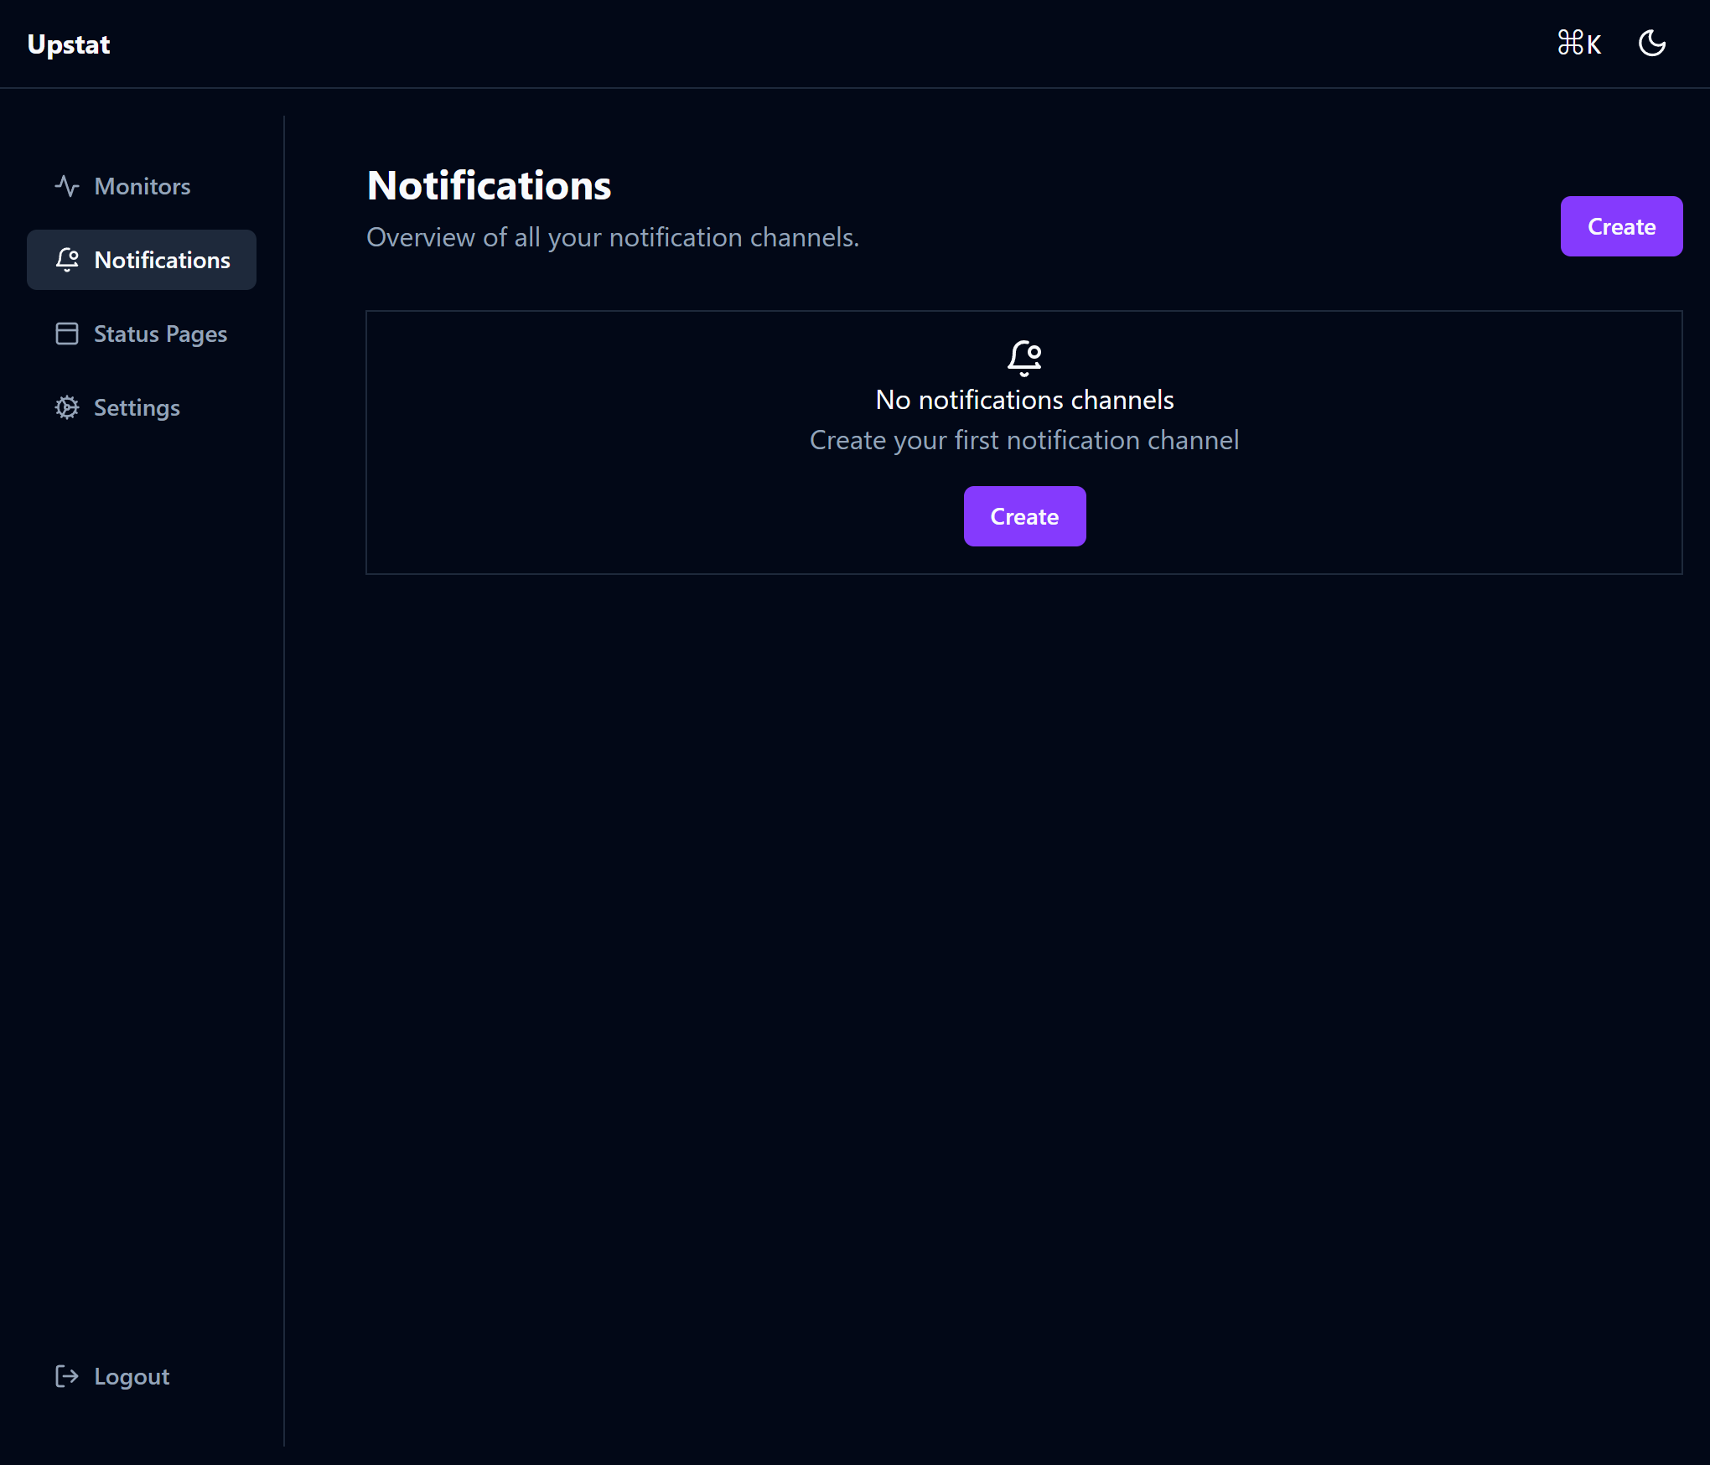1710x1465 pixels.
Task: Click the Upstat logo text
Action: (69, 44)
